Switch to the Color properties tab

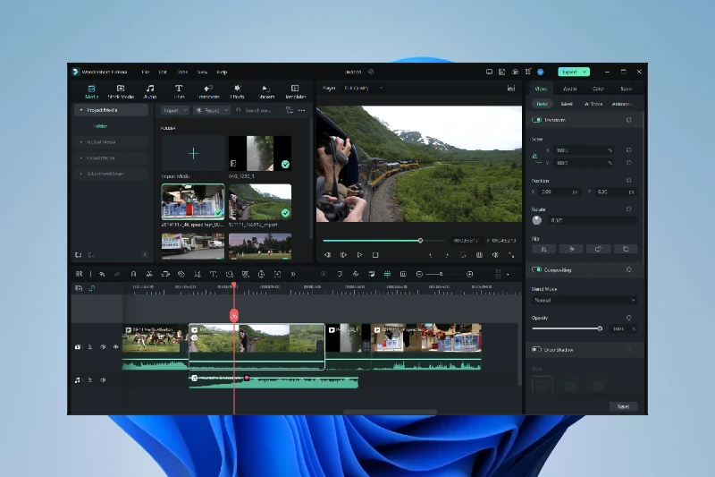[x=598, y=89]
